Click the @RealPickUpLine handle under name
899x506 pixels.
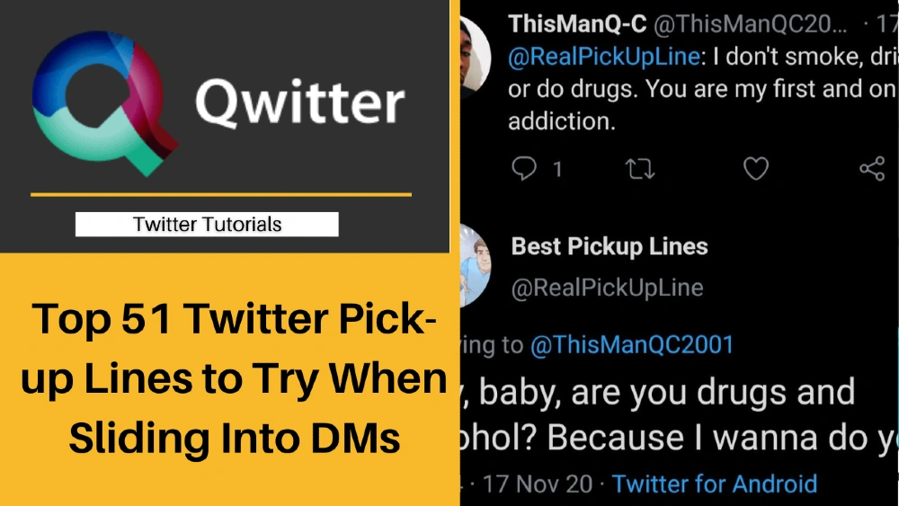coord(607,288)
